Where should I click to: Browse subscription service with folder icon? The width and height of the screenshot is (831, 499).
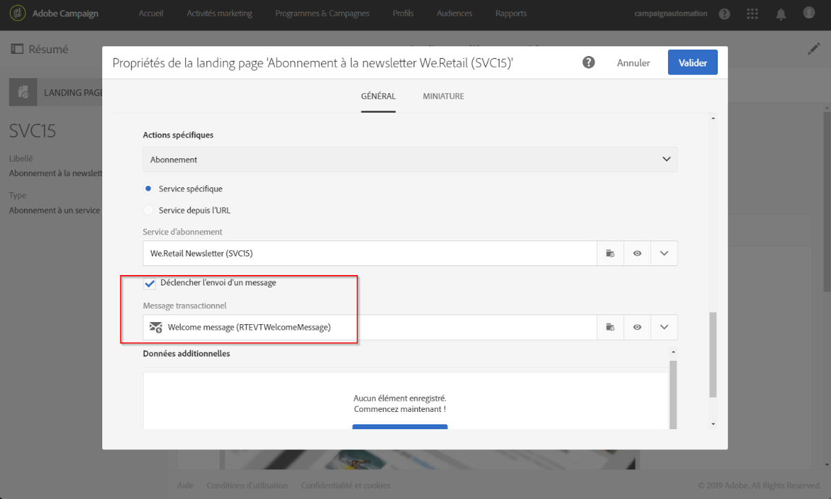click(611, 254)
